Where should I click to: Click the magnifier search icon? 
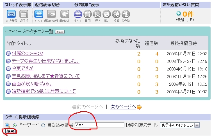click(x=8, y=125)
